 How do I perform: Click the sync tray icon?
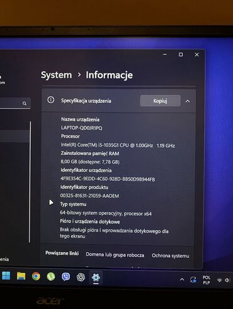tap(193, 280)
